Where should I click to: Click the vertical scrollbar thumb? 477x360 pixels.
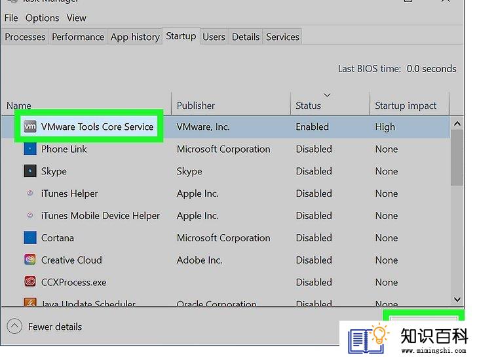point(457,158)
